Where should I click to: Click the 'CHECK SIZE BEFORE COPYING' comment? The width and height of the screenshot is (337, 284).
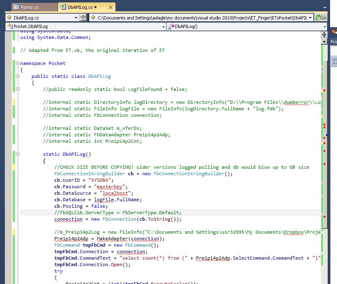182,167
